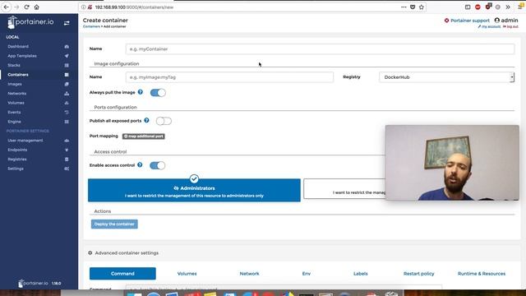Click the Settings cogs icon

point(67,169)
